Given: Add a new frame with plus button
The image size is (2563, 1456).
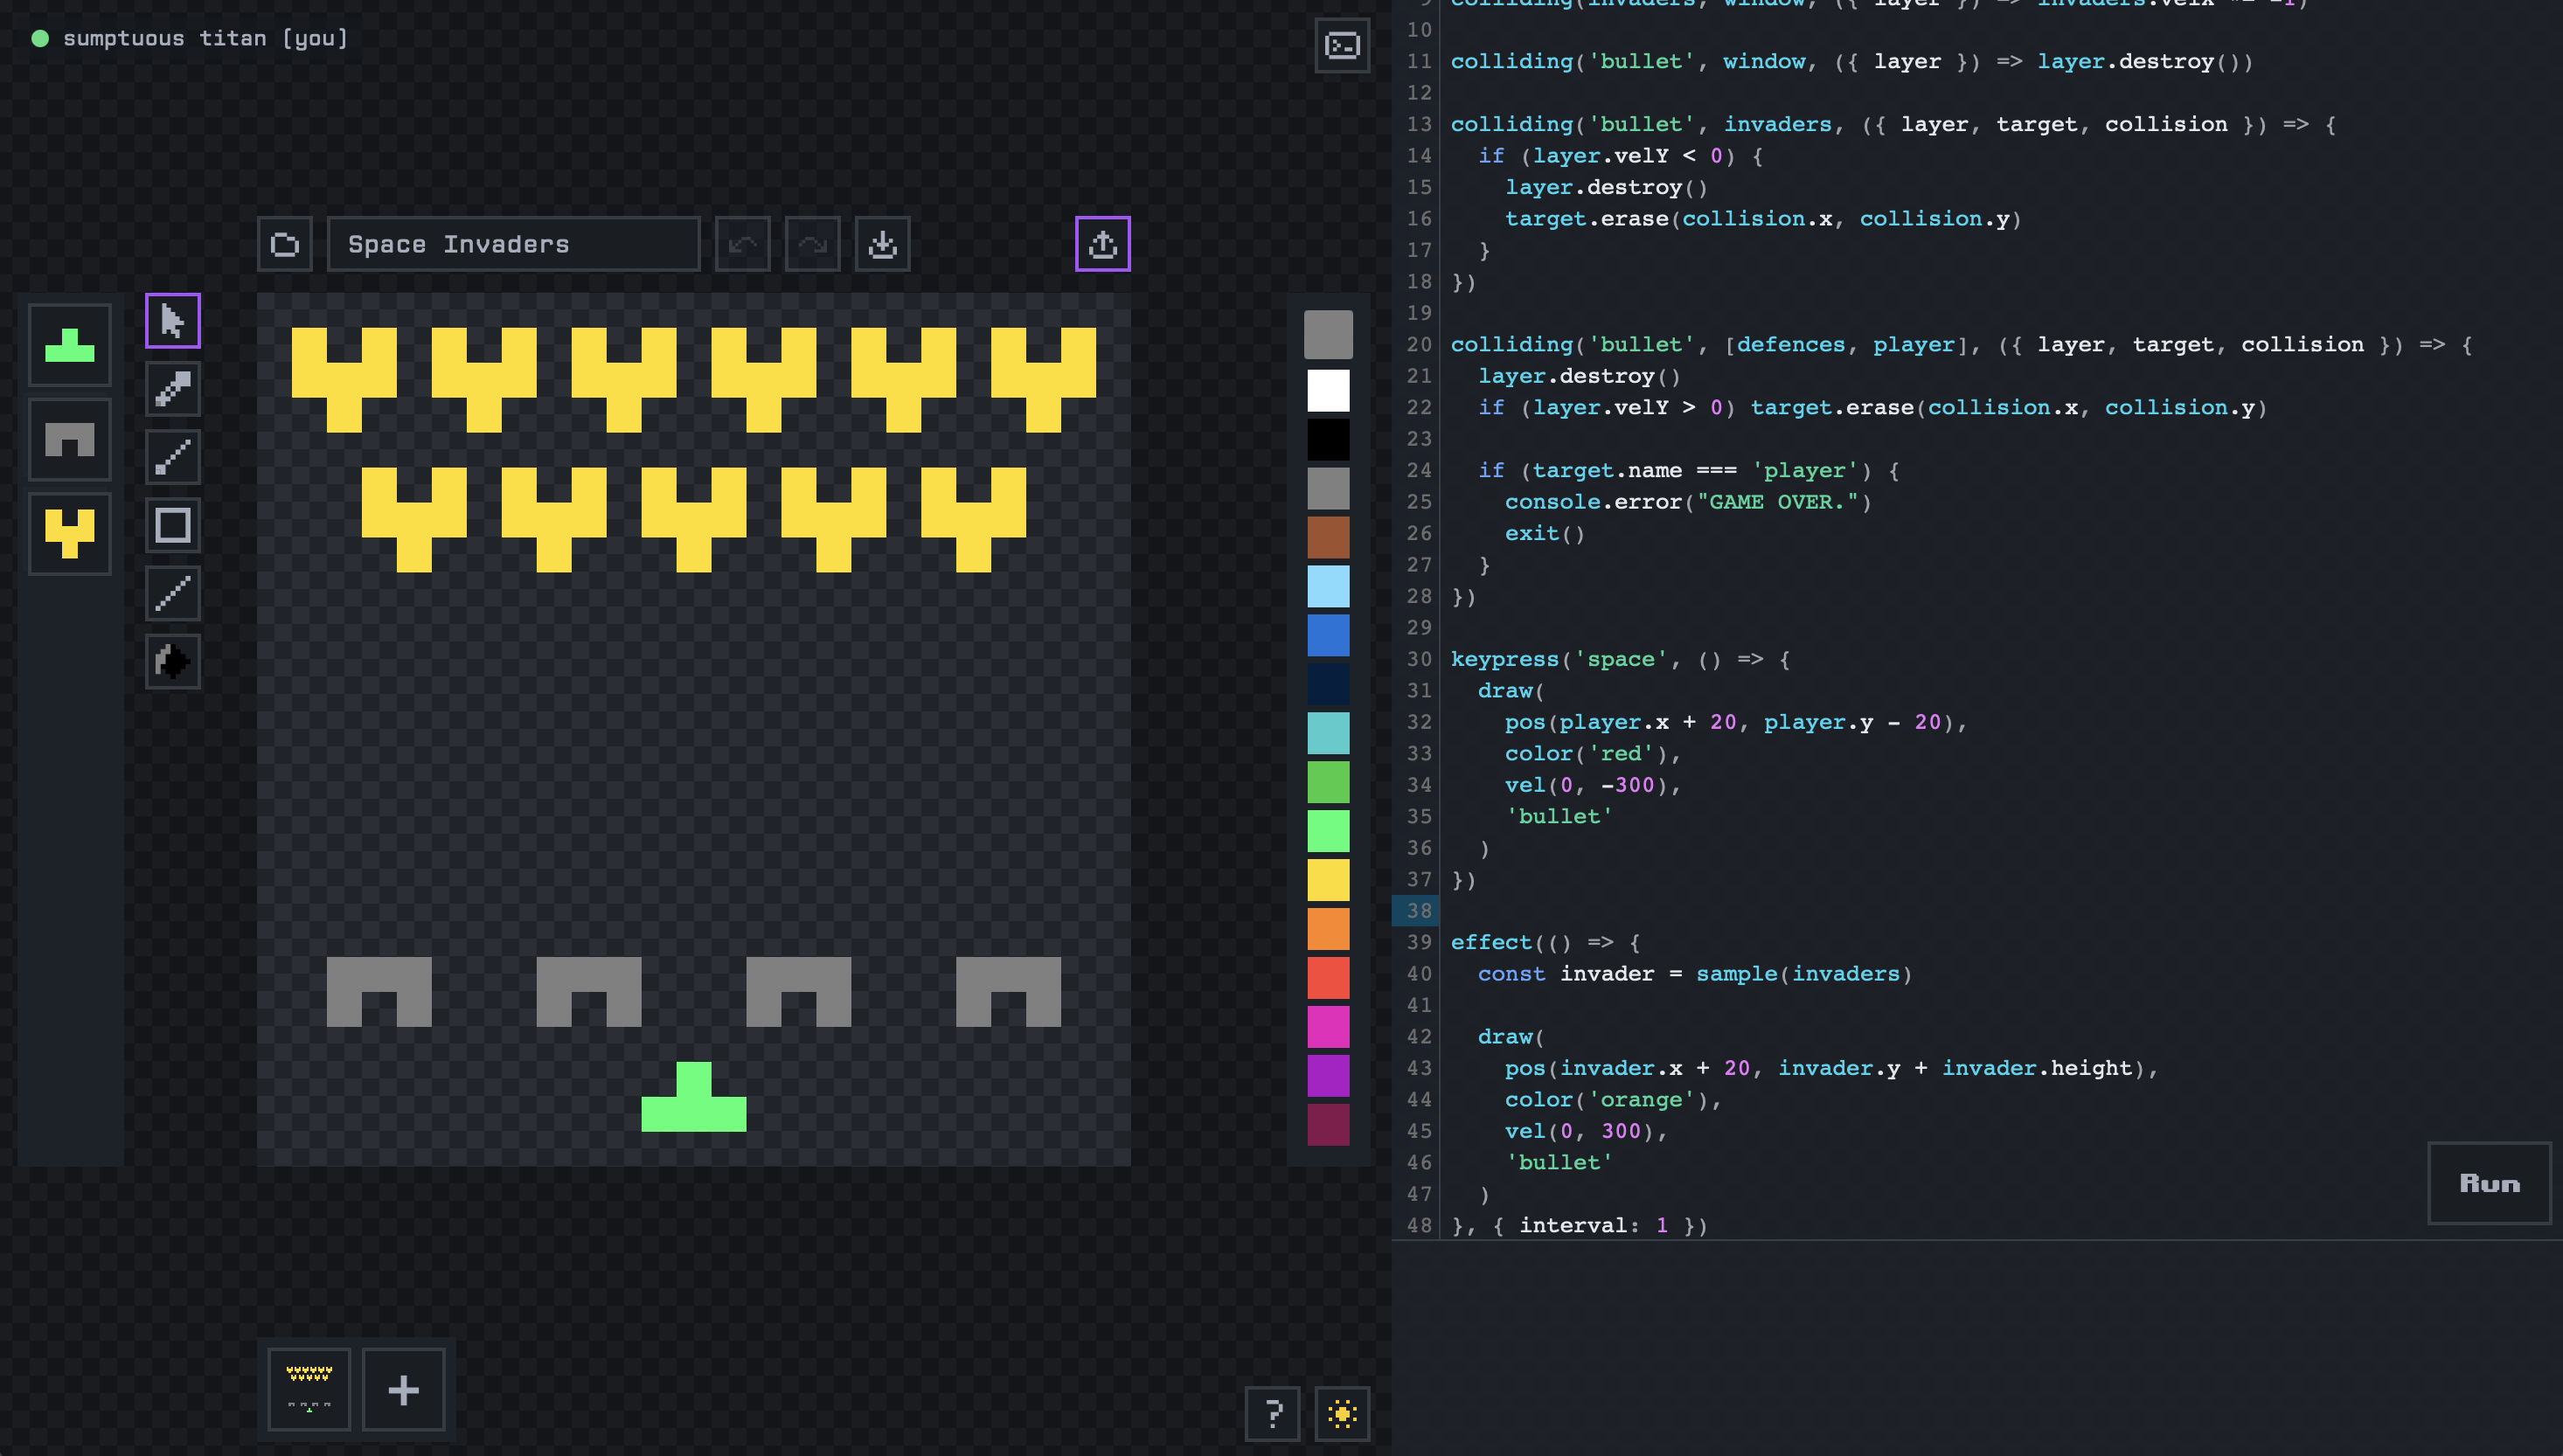Looking at the screenshot, I should click(404, 1390).
